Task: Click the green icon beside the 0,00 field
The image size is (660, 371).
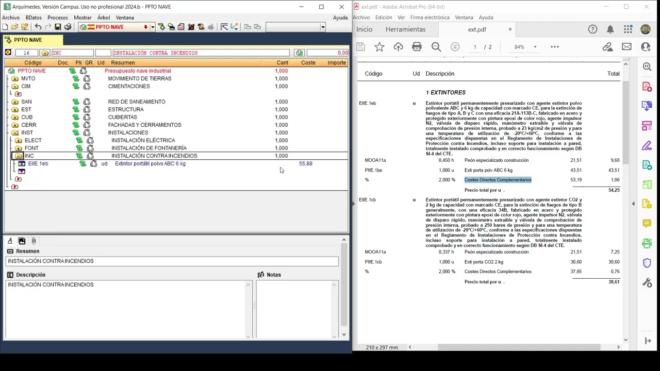Action: [x=299, y=53]
